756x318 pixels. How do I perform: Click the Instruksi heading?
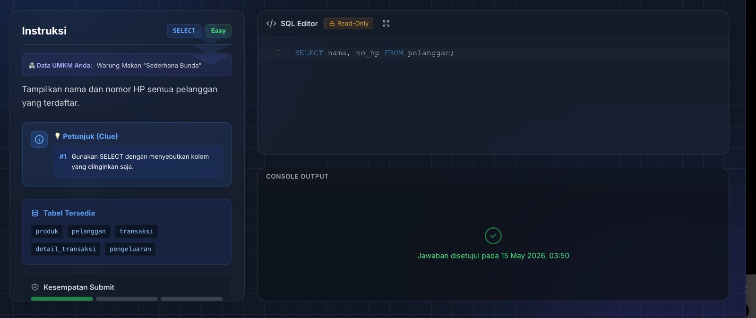[44, 31]
